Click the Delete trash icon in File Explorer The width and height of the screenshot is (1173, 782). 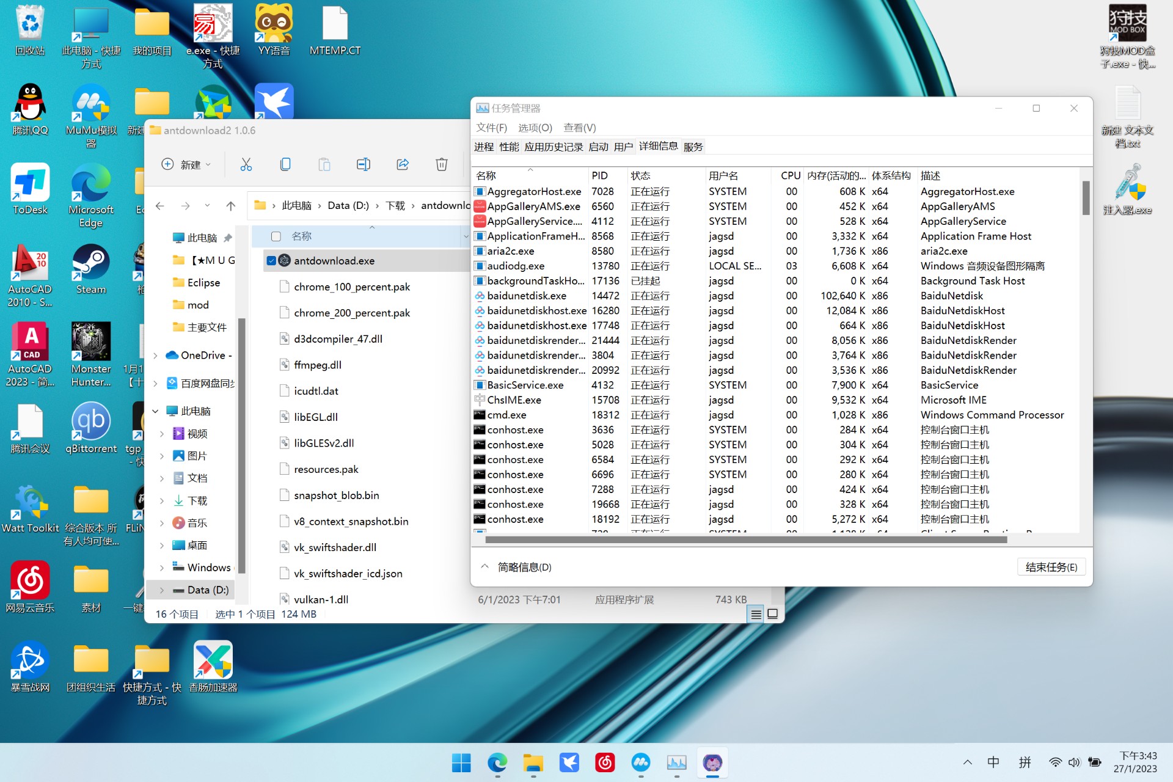pyautogui.click(x=442, y=164)
